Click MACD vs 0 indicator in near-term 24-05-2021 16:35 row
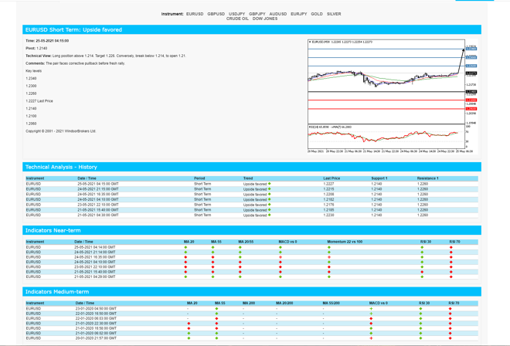Image resolution: width=510 pixels, height=346 pixels. pos(280,257)
